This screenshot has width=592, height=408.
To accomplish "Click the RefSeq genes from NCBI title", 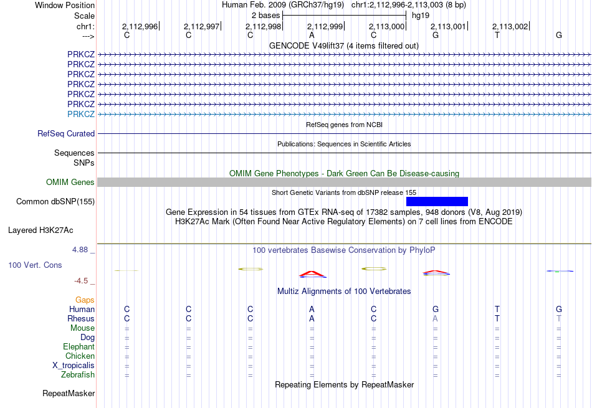I will coord(345,125).
